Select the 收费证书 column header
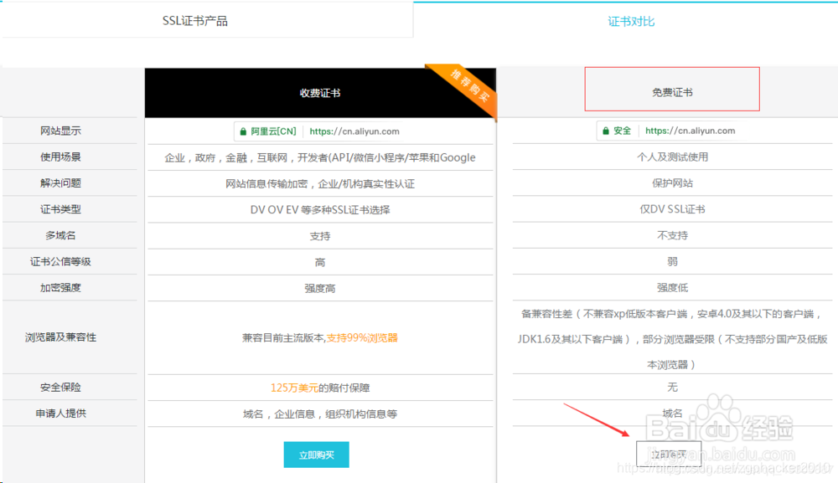The height and width of the screenshot is (483, 838). (x=320, y=93)
